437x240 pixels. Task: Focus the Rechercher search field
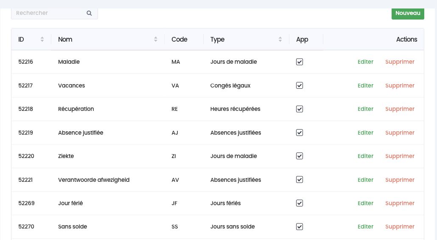coord(54,13)
